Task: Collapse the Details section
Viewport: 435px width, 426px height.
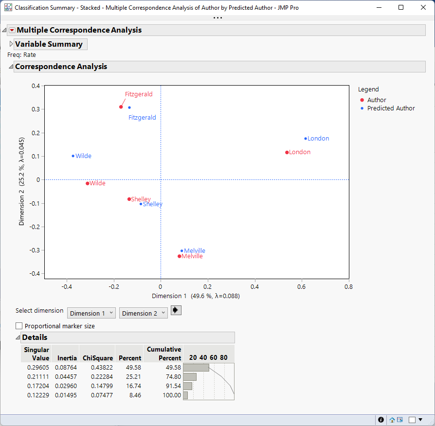Action: (18, 337)
